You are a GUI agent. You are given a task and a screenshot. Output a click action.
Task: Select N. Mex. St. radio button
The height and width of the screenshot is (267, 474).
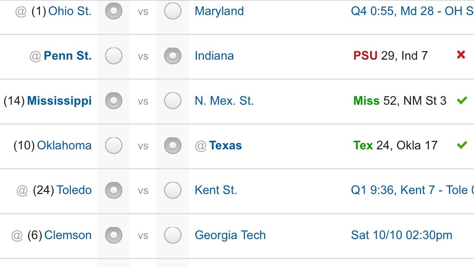tap(173, 101)
